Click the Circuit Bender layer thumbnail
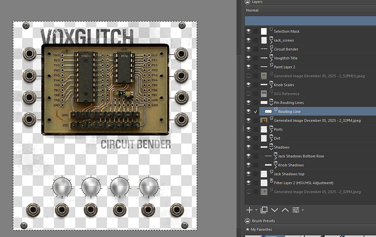The height and width of the screenshot is (237, 376). 264,49
